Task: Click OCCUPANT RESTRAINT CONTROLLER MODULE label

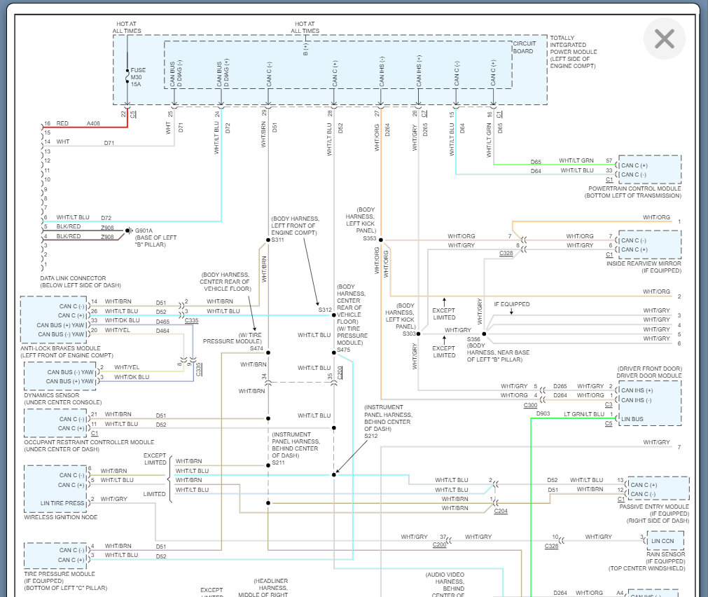Action: (x=89, y=442)
